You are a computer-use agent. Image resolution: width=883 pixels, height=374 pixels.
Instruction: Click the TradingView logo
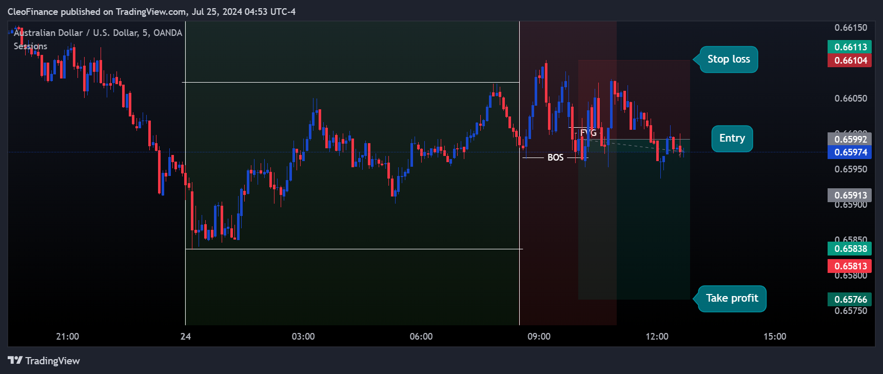pyautogui.click(x=44, y=361)
